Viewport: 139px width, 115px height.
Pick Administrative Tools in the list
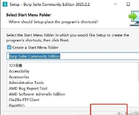point(26,83)
